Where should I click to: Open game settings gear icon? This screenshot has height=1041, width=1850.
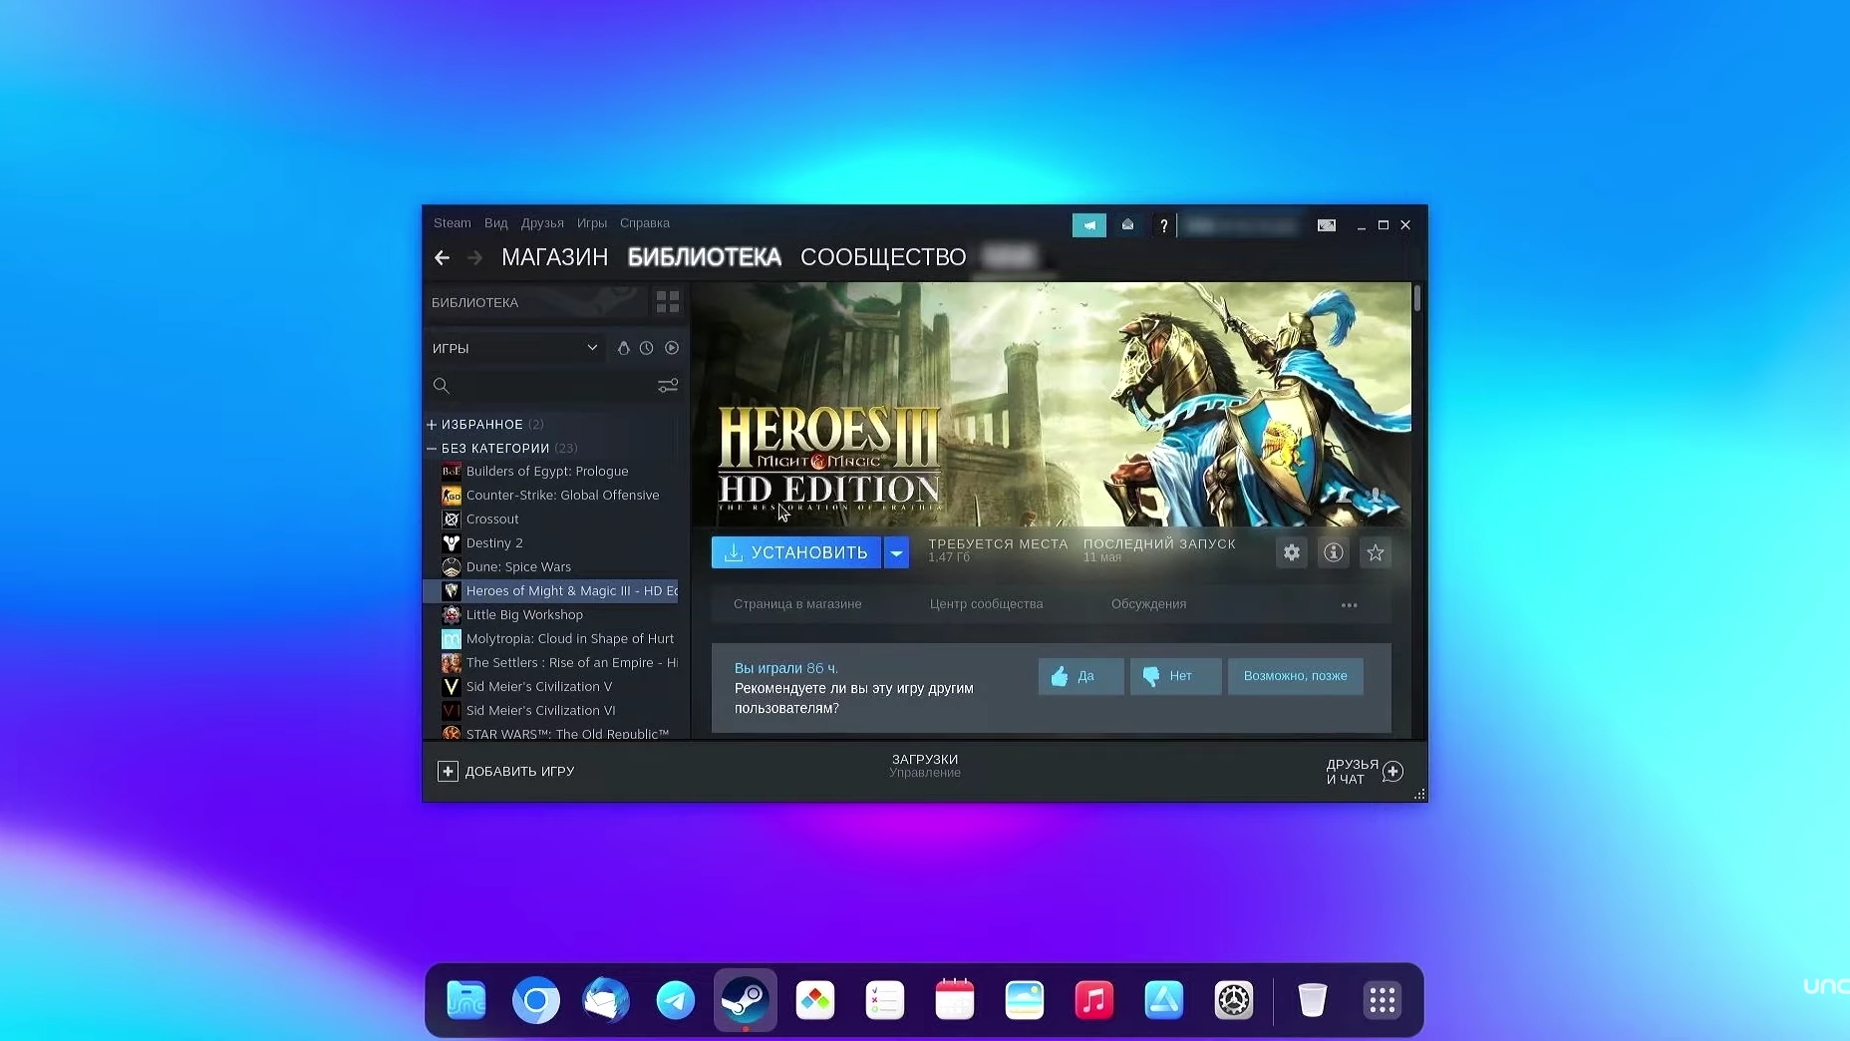click(1292, 552)
